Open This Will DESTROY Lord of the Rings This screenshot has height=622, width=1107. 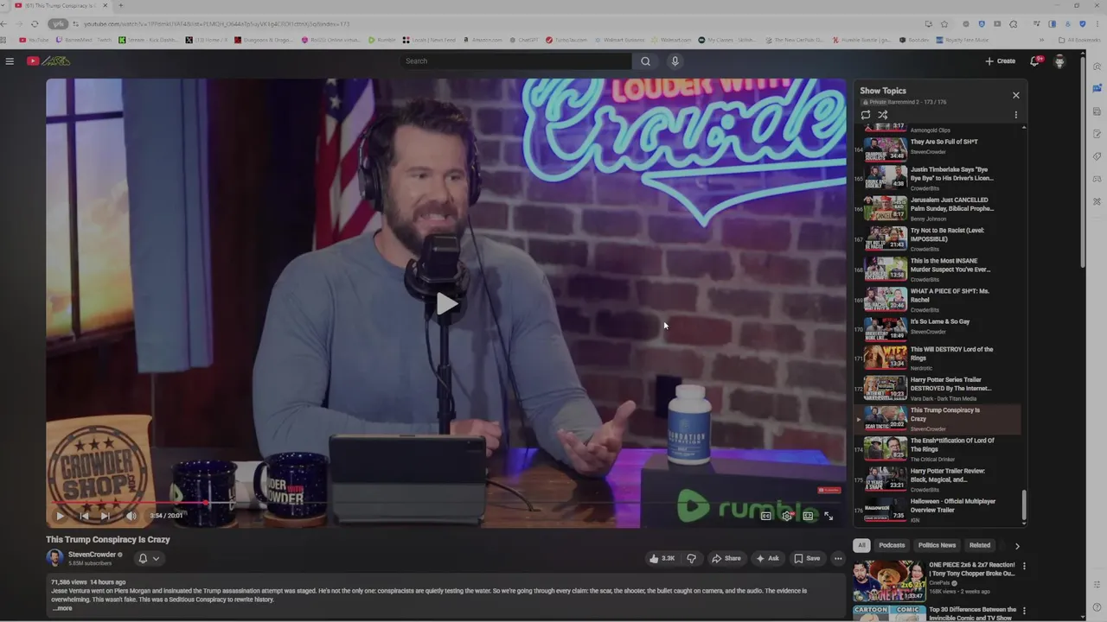[938, 357]
